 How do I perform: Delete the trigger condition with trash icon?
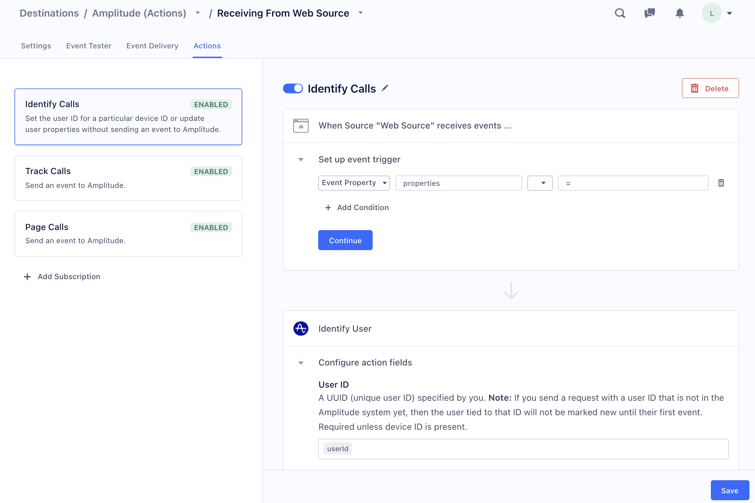[721, 183]
